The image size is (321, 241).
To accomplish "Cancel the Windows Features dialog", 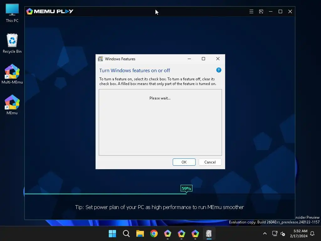I will (210, 162).
